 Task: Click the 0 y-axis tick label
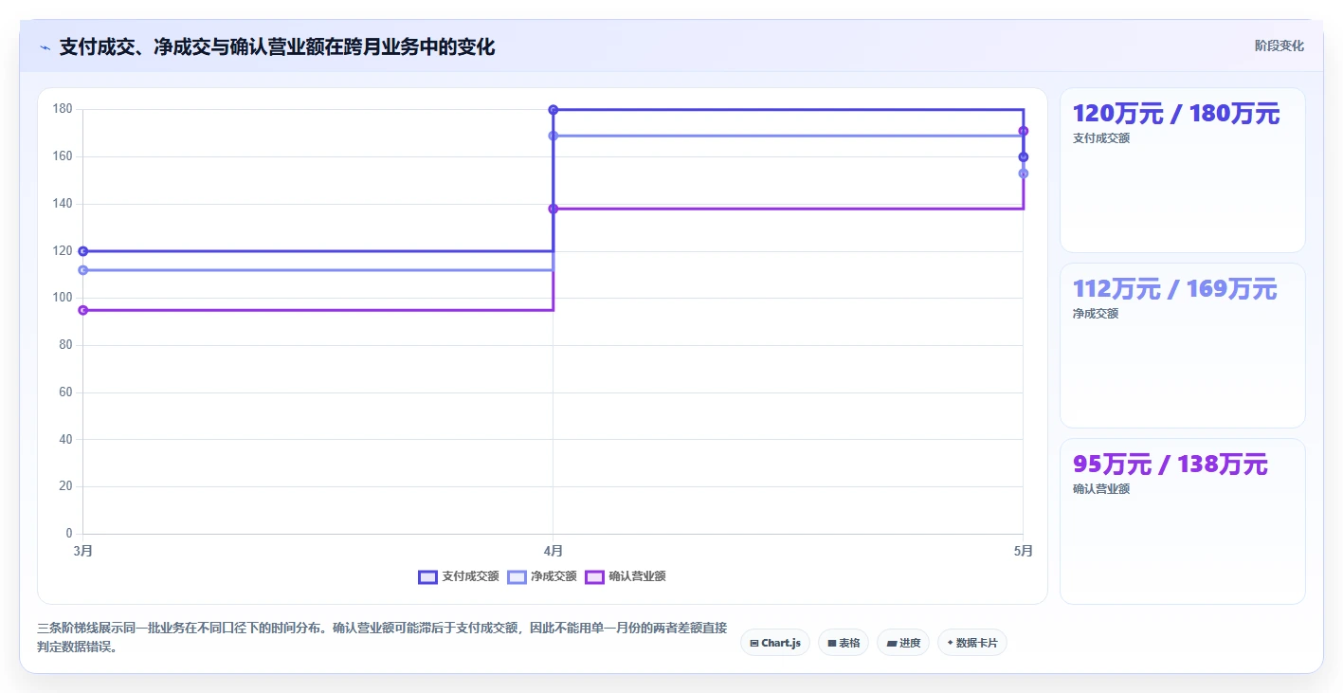point(69,534)
